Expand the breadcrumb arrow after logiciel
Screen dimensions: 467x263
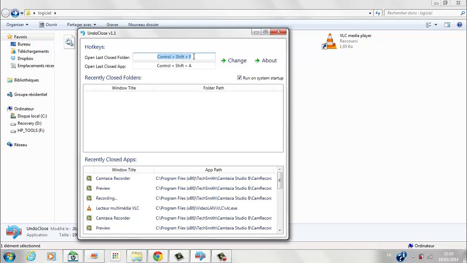coord(55,13)
